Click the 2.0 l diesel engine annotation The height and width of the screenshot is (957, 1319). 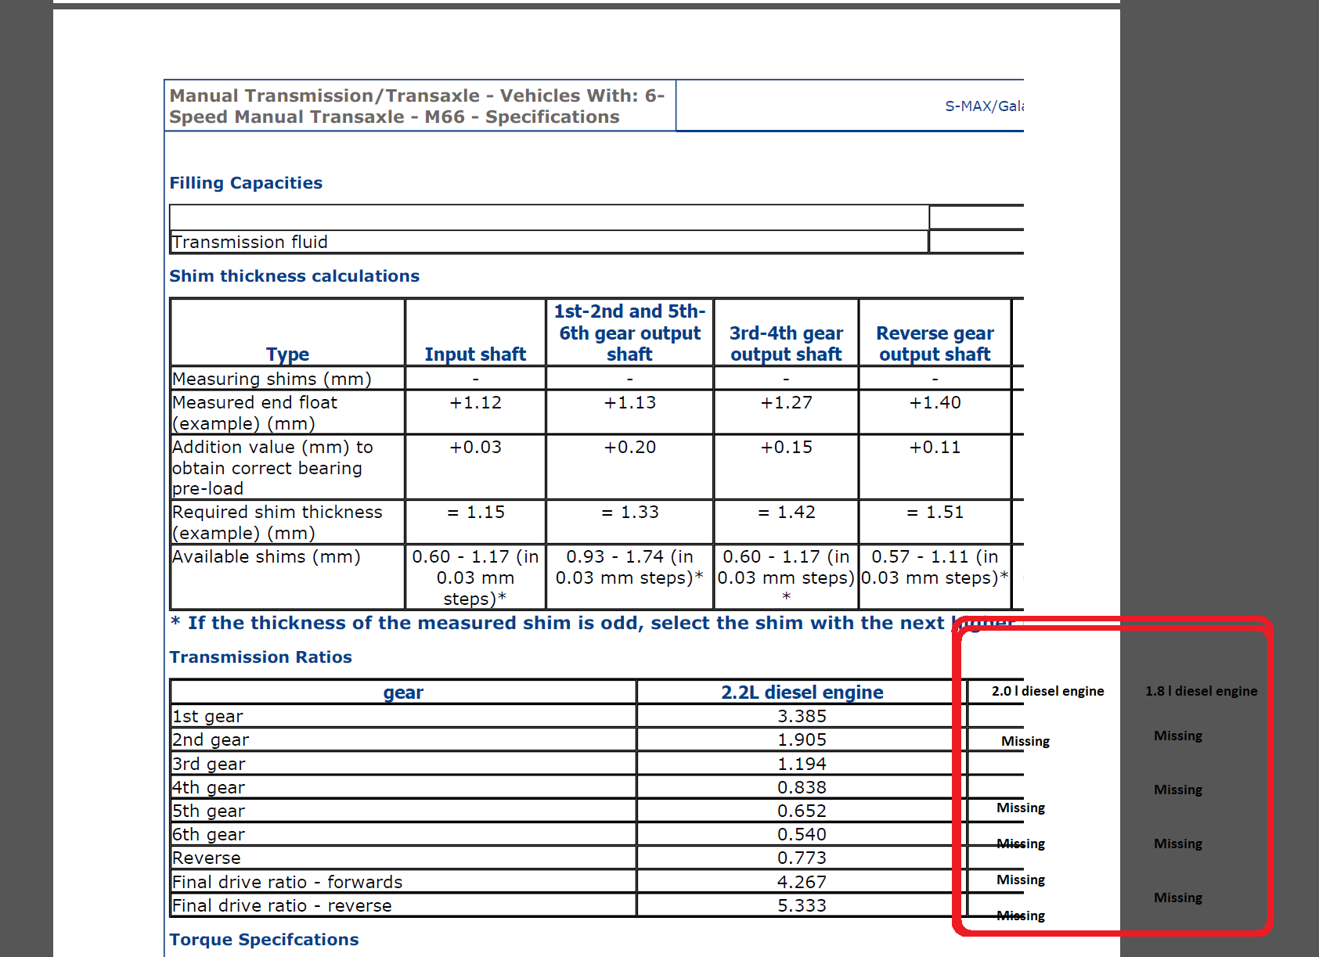pos(1047,691)
